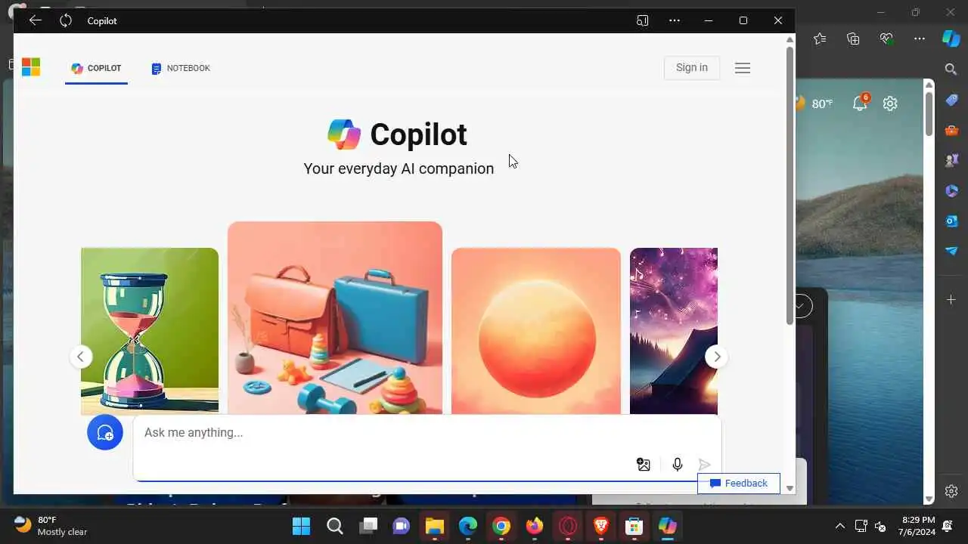Open Edge sidebar Games chess icon
The width and height of the screenshot is (968, 544).
[951, 160]
